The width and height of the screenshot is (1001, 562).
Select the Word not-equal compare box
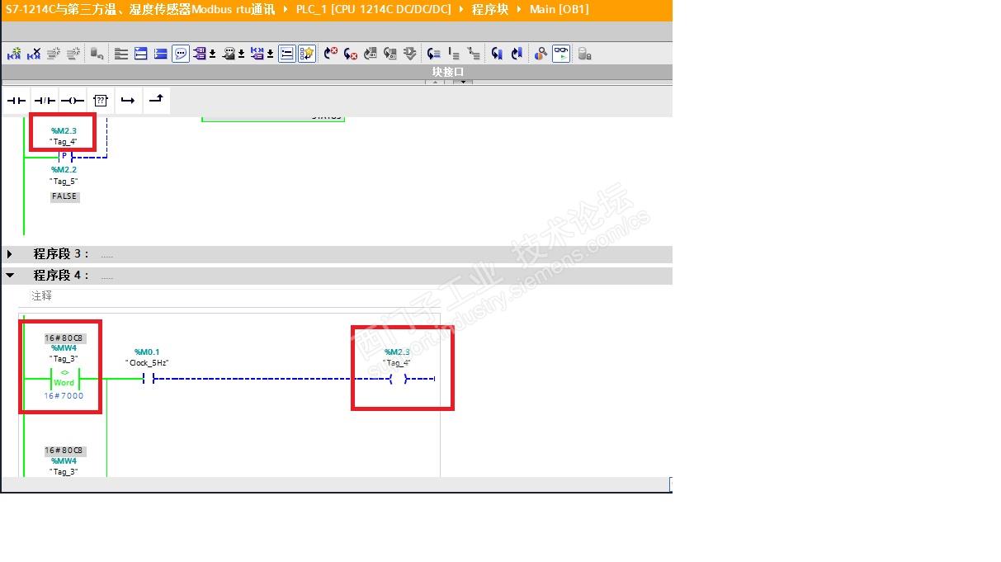(x=64, y=378)
